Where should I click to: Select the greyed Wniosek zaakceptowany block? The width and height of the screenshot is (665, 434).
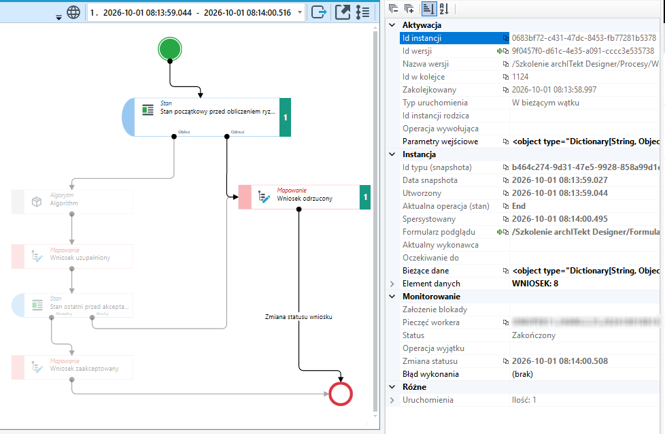(72, 367)
